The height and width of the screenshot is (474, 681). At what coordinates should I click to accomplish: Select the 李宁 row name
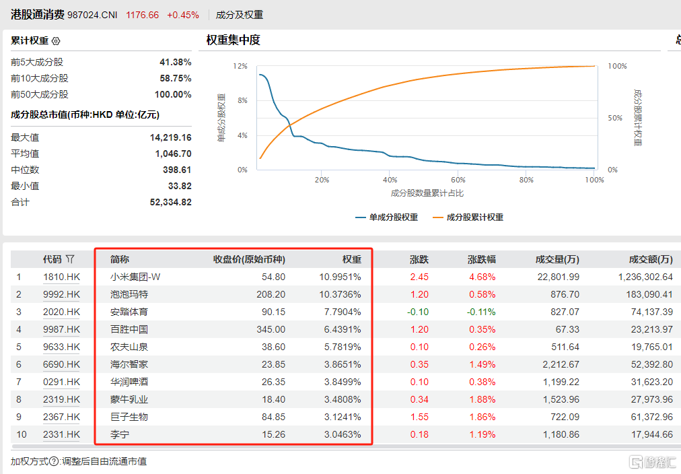pos(119,434)
